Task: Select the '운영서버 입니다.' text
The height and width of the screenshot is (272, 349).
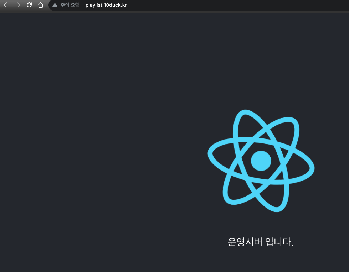Action: 261,242
